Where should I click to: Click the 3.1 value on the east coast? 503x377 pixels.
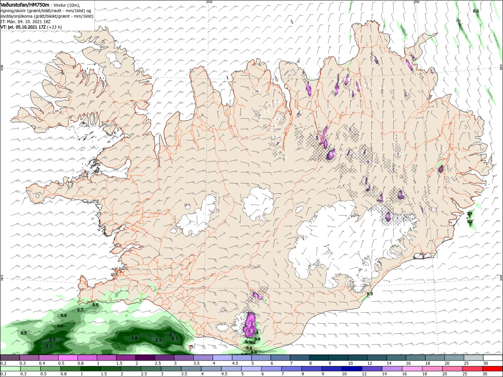point(470,214)
